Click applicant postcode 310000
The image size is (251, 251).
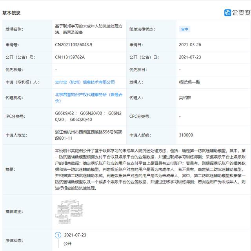pyautogui.click(x=186, y=135)
